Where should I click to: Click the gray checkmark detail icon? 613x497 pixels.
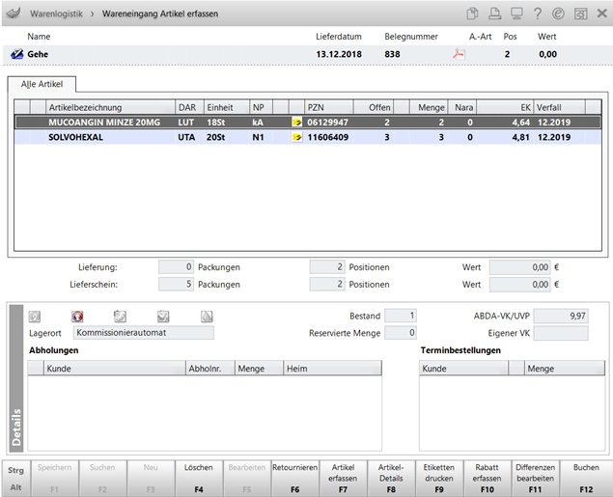coord(163,317)
